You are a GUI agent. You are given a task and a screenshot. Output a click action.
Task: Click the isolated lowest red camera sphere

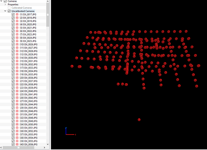coord(139,120)
